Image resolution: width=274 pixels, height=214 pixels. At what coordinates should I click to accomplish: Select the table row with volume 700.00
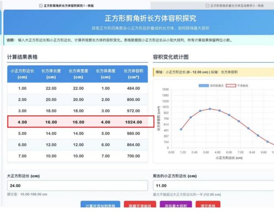point(78,156)
